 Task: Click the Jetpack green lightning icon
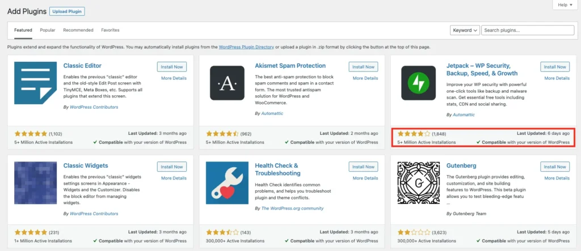(x=418, y=83)
